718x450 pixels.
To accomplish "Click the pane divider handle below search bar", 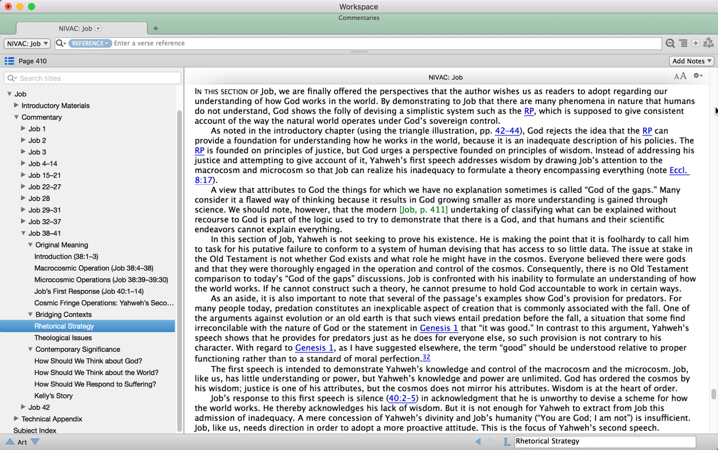I will tap(359, 52).
